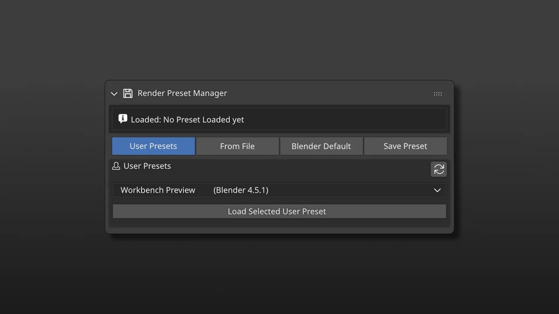Screen dimensions: 559x314
Task: Click the info icon in the status message box
Action: tap(123, 118)
